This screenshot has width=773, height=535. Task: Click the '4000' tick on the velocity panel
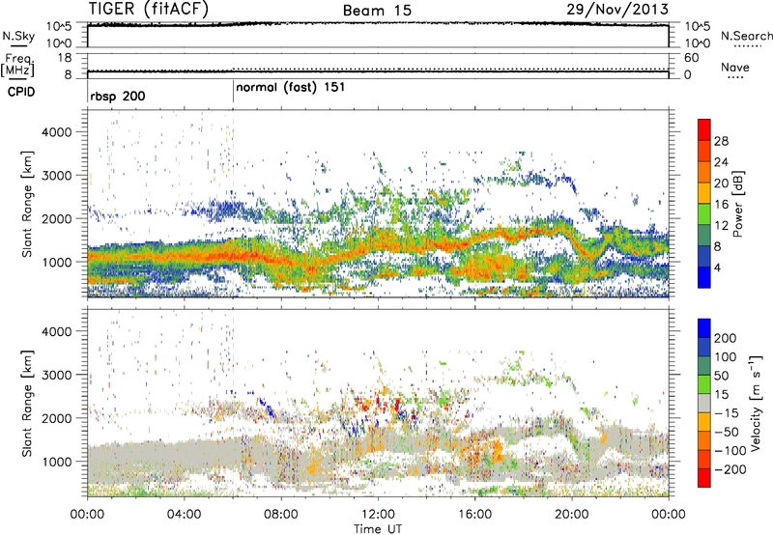(x=56, y=331)
